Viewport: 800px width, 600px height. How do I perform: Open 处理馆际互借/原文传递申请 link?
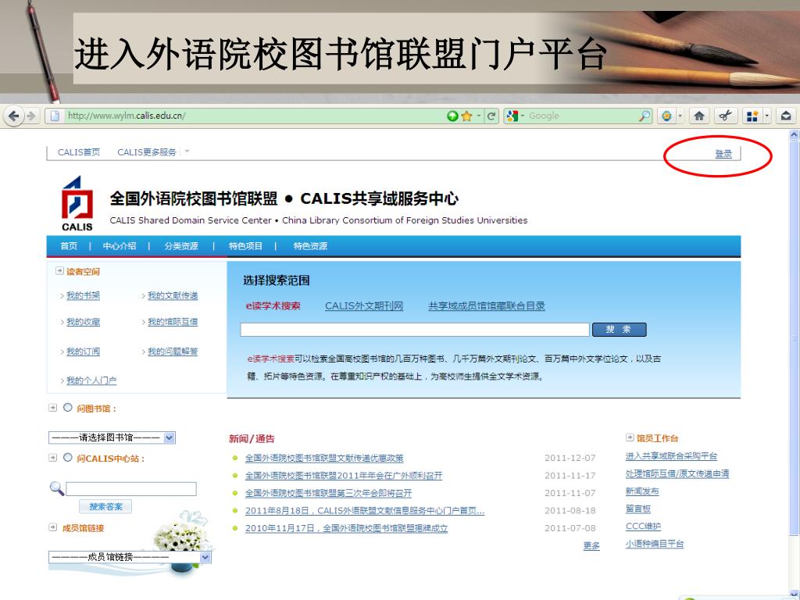point(677,474)
